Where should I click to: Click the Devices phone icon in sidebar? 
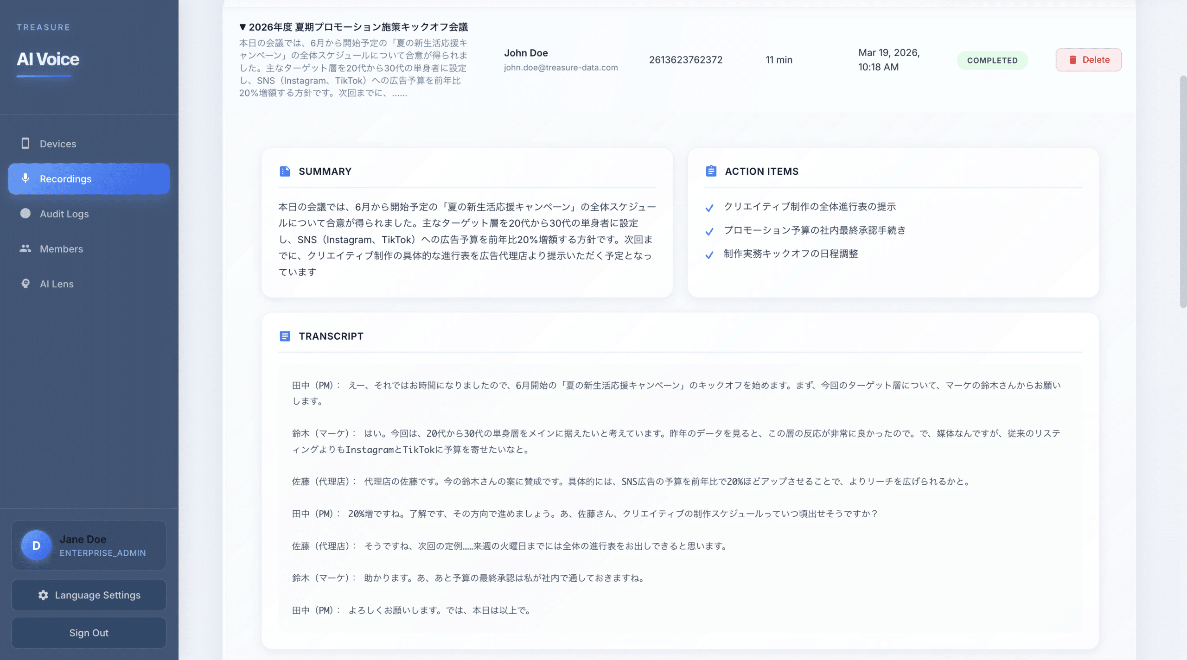[26, 143]
